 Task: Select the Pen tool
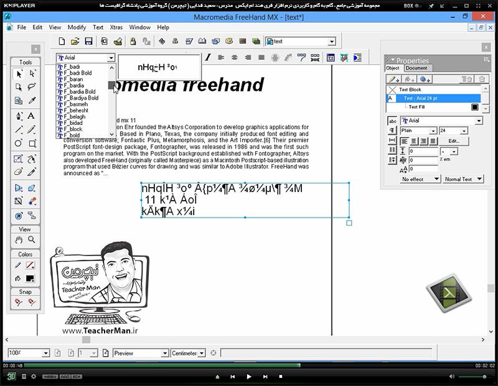(x=19, y=116)
